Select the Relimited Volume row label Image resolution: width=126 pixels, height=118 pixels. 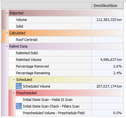(x=29, y=60)
